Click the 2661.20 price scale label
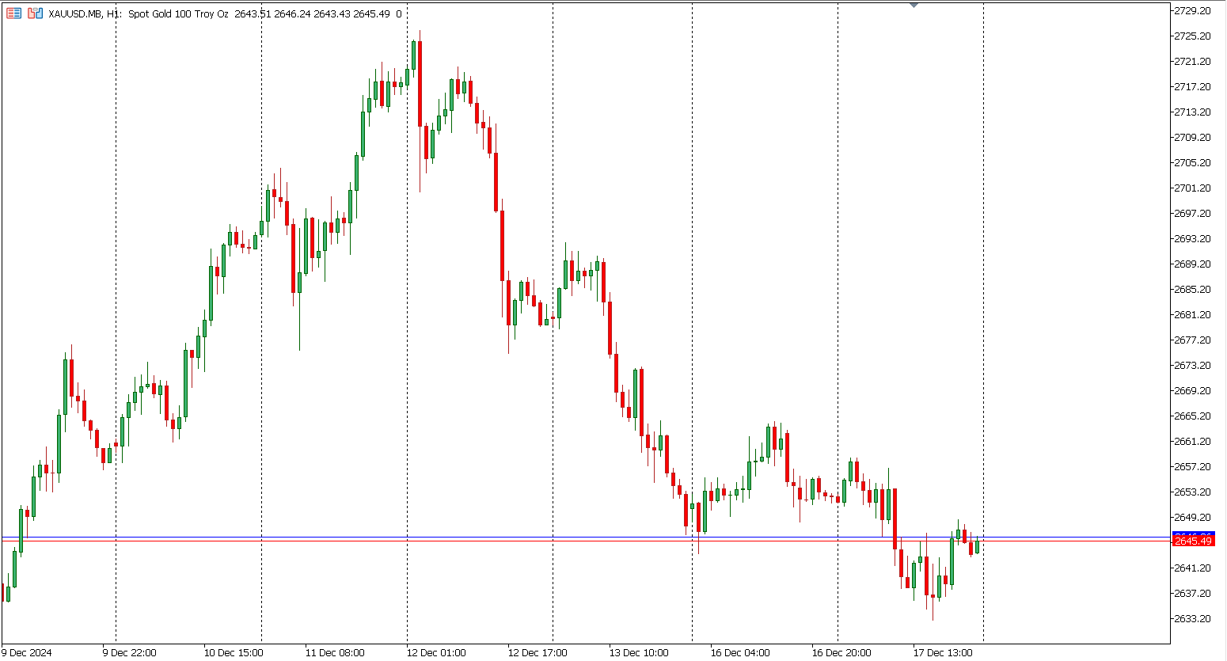Image resolution: width=1227 pixels, height=661 pixels. [1193, 441]
